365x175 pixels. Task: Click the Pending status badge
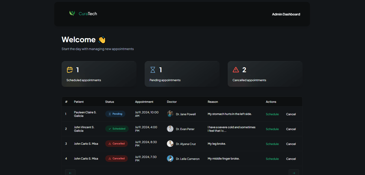coord(115,114)
